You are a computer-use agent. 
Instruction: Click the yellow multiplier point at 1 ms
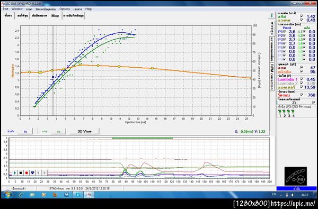pyautogui.click(x=29, y=72)
